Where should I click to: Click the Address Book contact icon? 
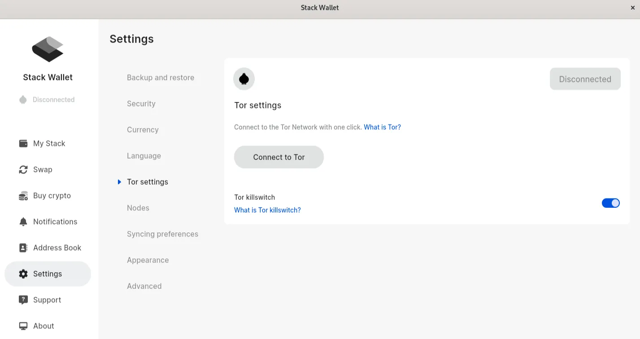click(x=23, y=248)
